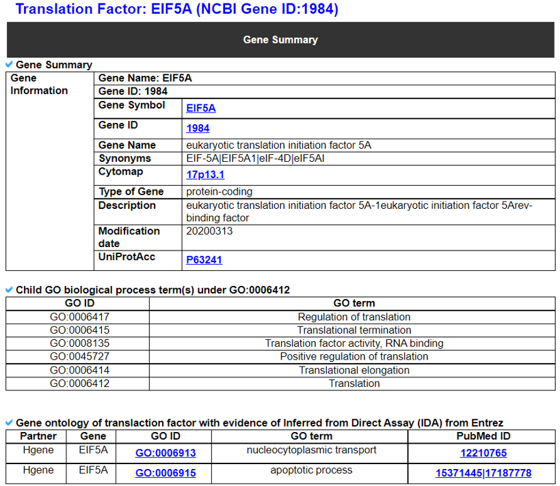Open the GO:0006915 link

pyautogui.click(x=165, y=473)
